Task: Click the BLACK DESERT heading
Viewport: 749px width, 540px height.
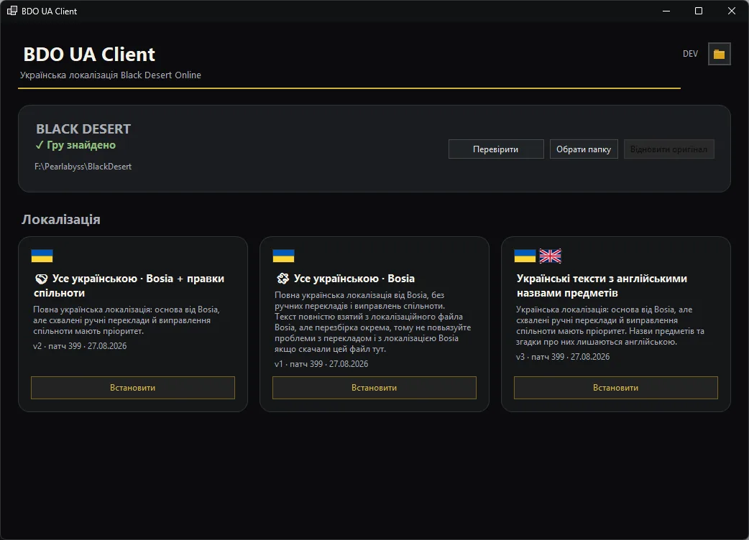Action: click(83, 129)
